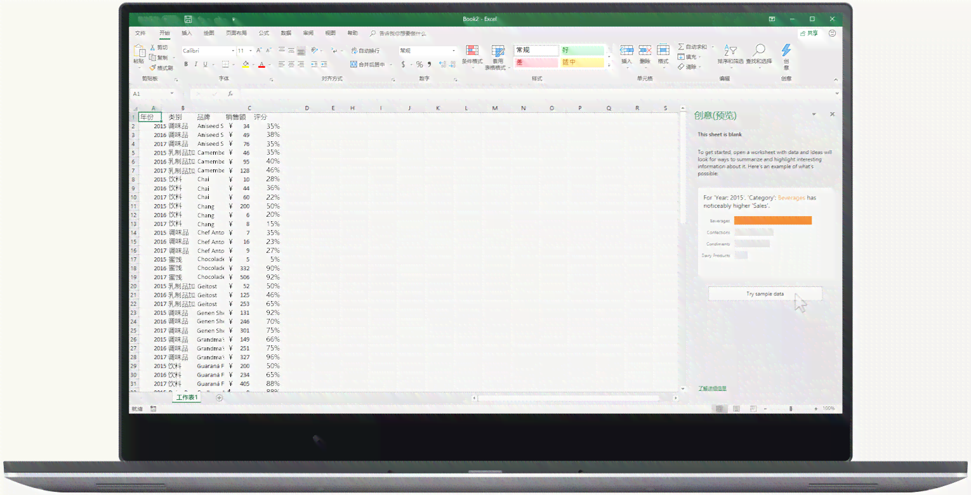Viewport: 971px width, 495px height.
Task: Toggle Bold formatting
Action: pyautogui.click(x=186, y=64)
